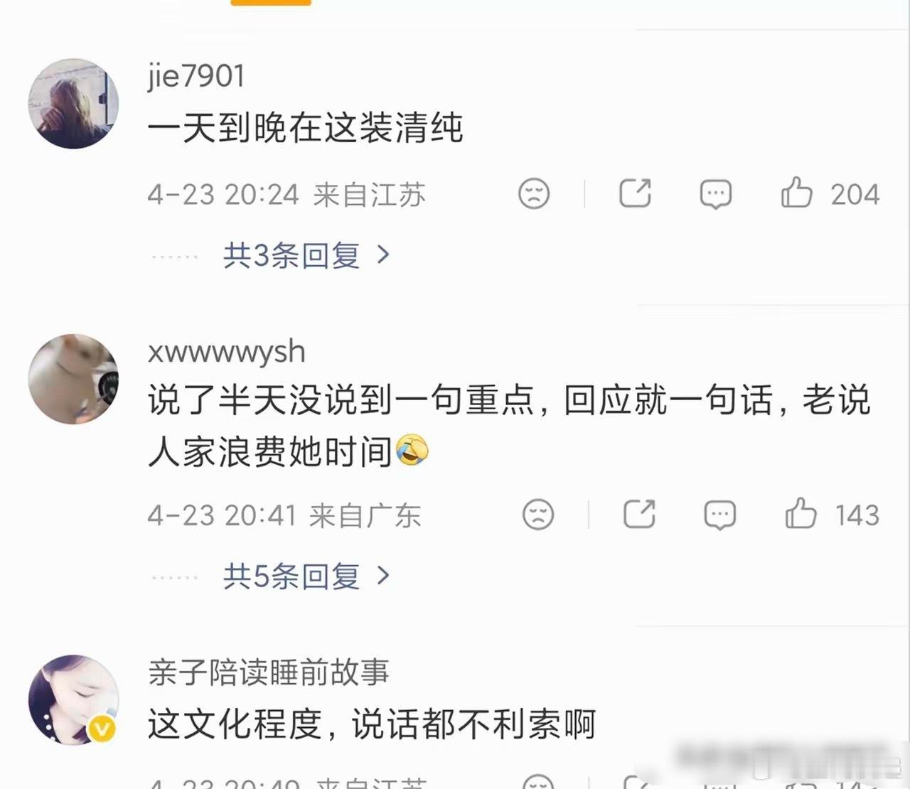Image resolution: width=910 pixels, height=789 pixels.
Task: Tap the comment text 这文化程度，说话都不利索啊
Action: click(x=372, y=724)
